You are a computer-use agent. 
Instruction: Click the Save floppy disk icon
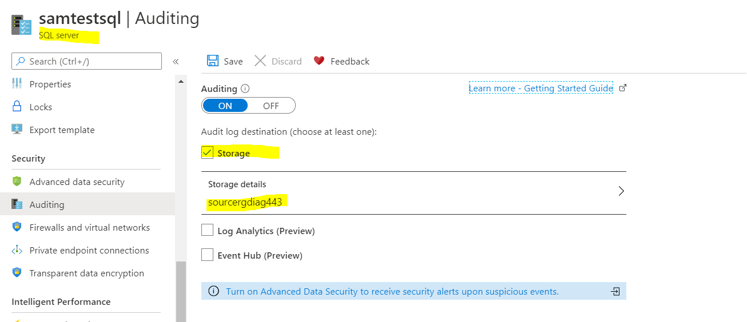[x=213, y=61]
